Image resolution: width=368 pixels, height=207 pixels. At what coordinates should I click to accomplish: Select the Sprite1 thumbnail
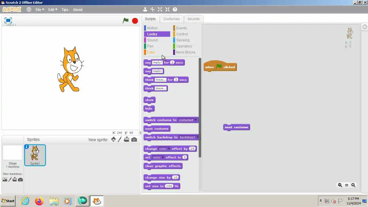[35, 155]
